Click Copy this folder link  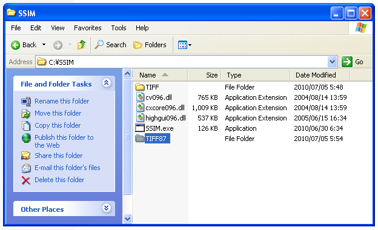[58, 125]
